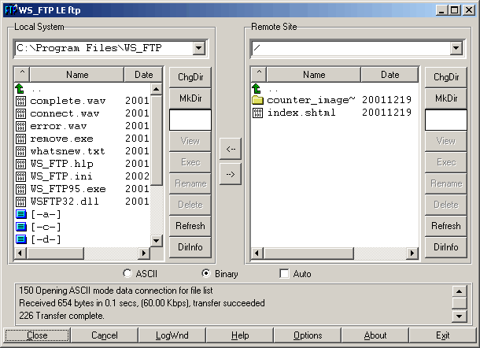This screenshot has width=480, height=348.
Task: Select ASCII transfer mode
Action: 127,273
